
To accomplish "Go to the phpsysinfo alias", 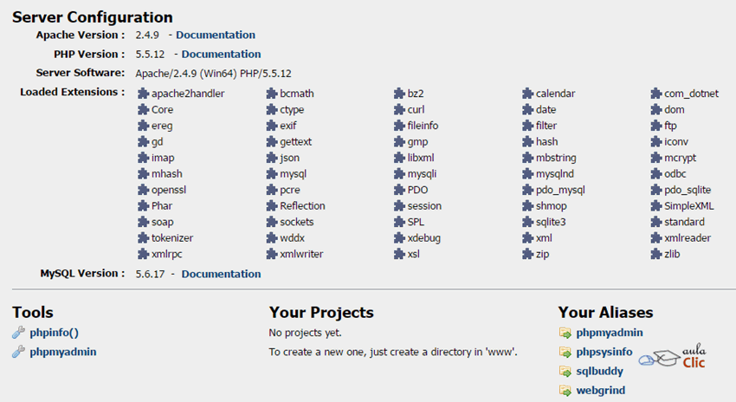I will (604, 353).
